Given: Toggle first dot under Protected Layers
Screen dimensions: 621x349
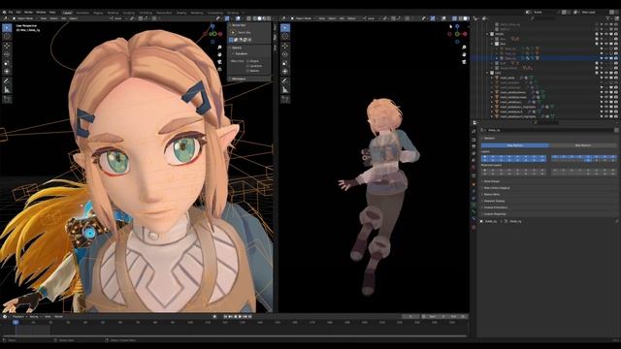Looking at the screenshot, I should click(x=485, y=171).
